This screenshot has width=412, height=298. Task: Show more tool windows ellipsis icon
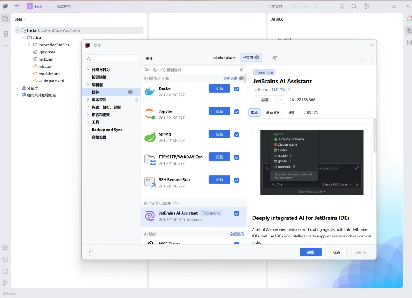(x=5, y=46)
